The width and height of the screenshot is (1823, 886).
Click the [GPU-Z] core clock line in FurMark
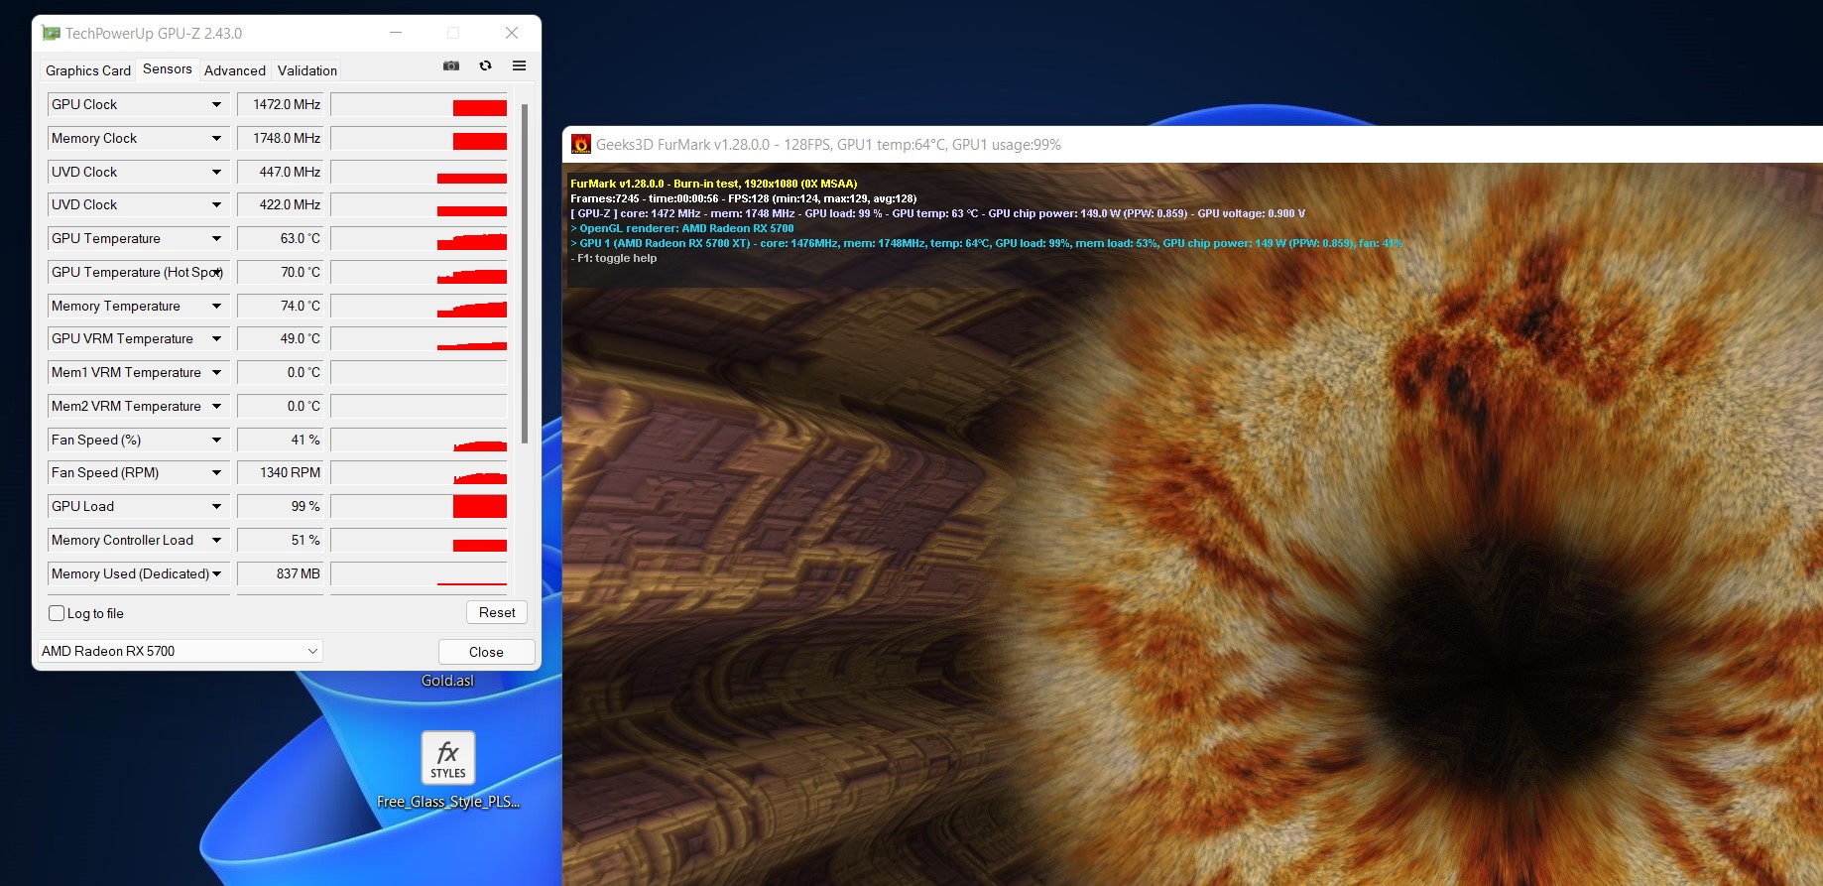coord(938,213)
